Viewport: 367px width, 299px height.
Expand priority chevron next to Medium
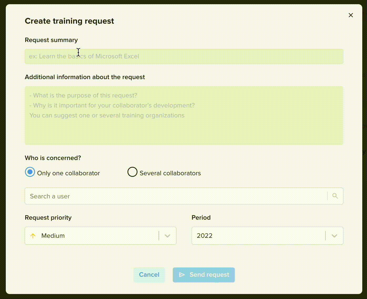[167, 236]
